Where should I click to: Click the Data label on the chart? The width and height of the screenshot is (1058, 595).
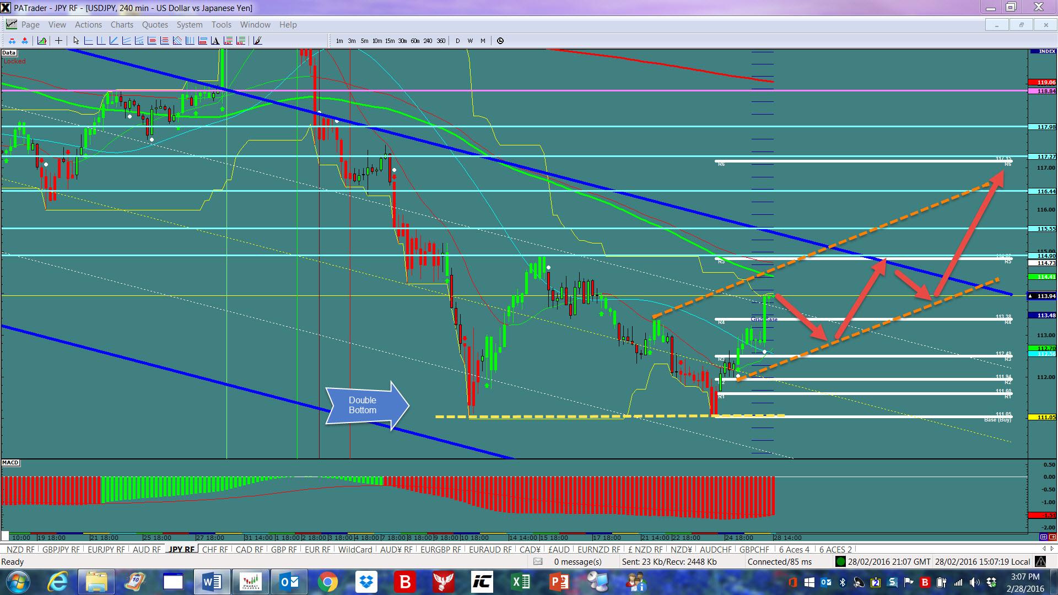8,53
